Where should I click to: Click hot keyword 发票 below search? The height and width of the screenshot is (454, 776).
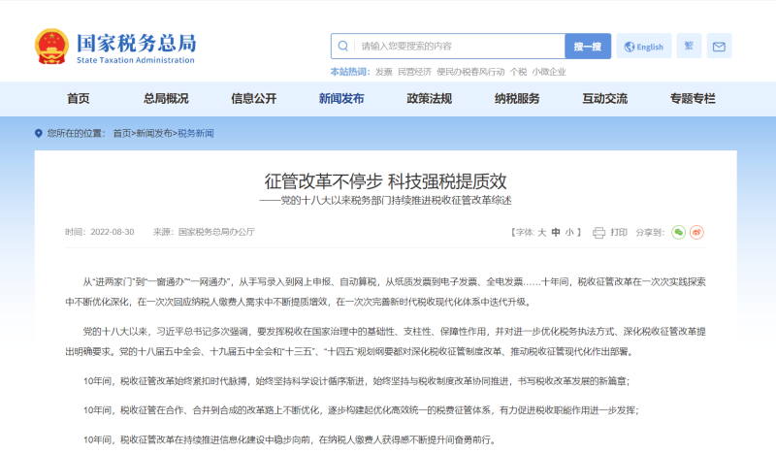tap(383, 73)
